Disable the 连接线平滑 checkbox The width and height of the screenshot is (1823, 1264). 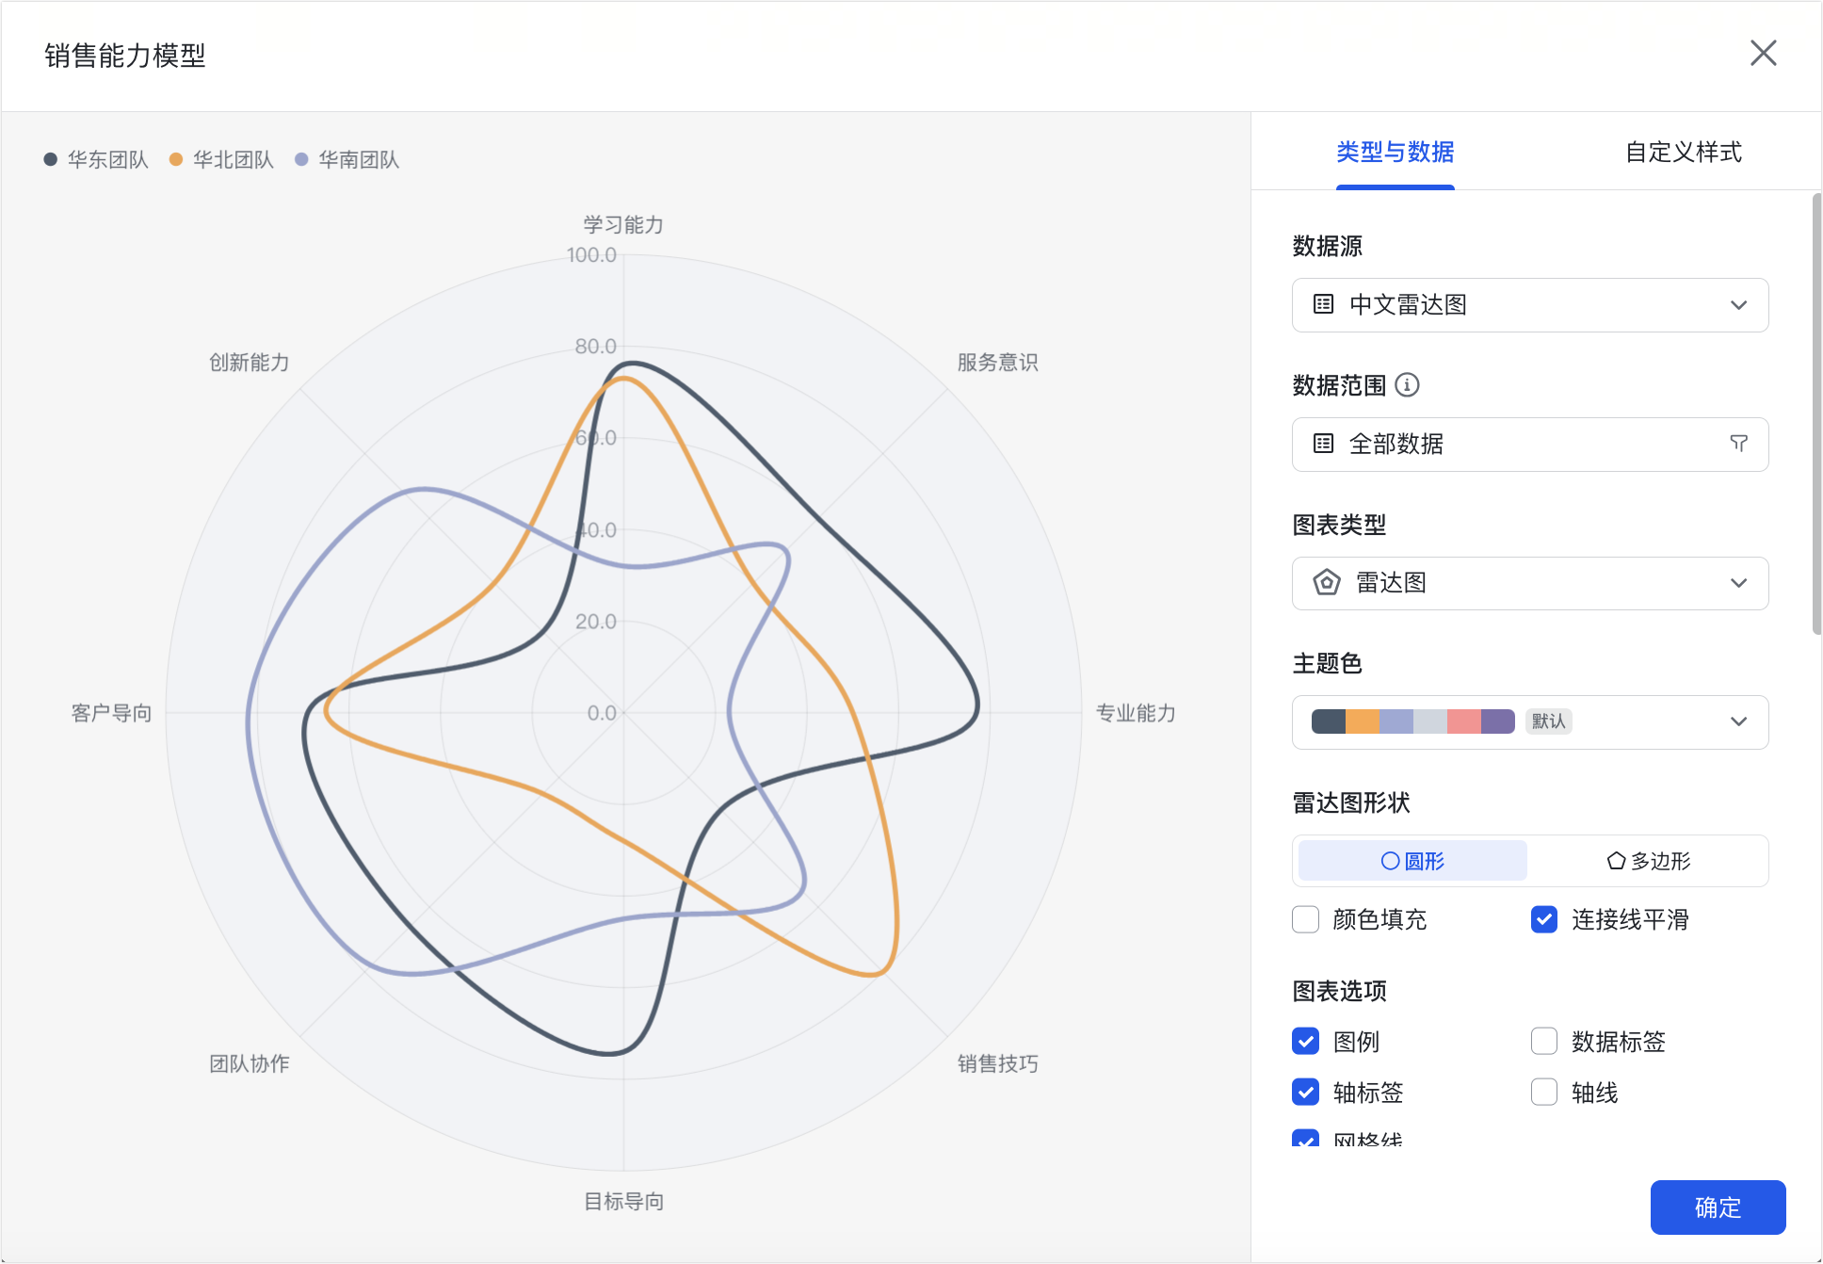pyautogui.click(x=1544, y=919)
